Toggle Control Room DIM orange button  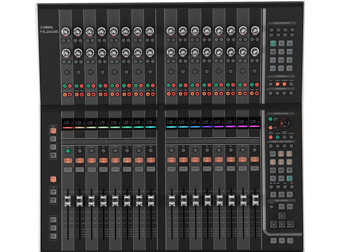271,128
